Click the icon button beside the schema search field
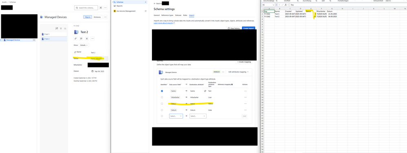 coord(101,8)
